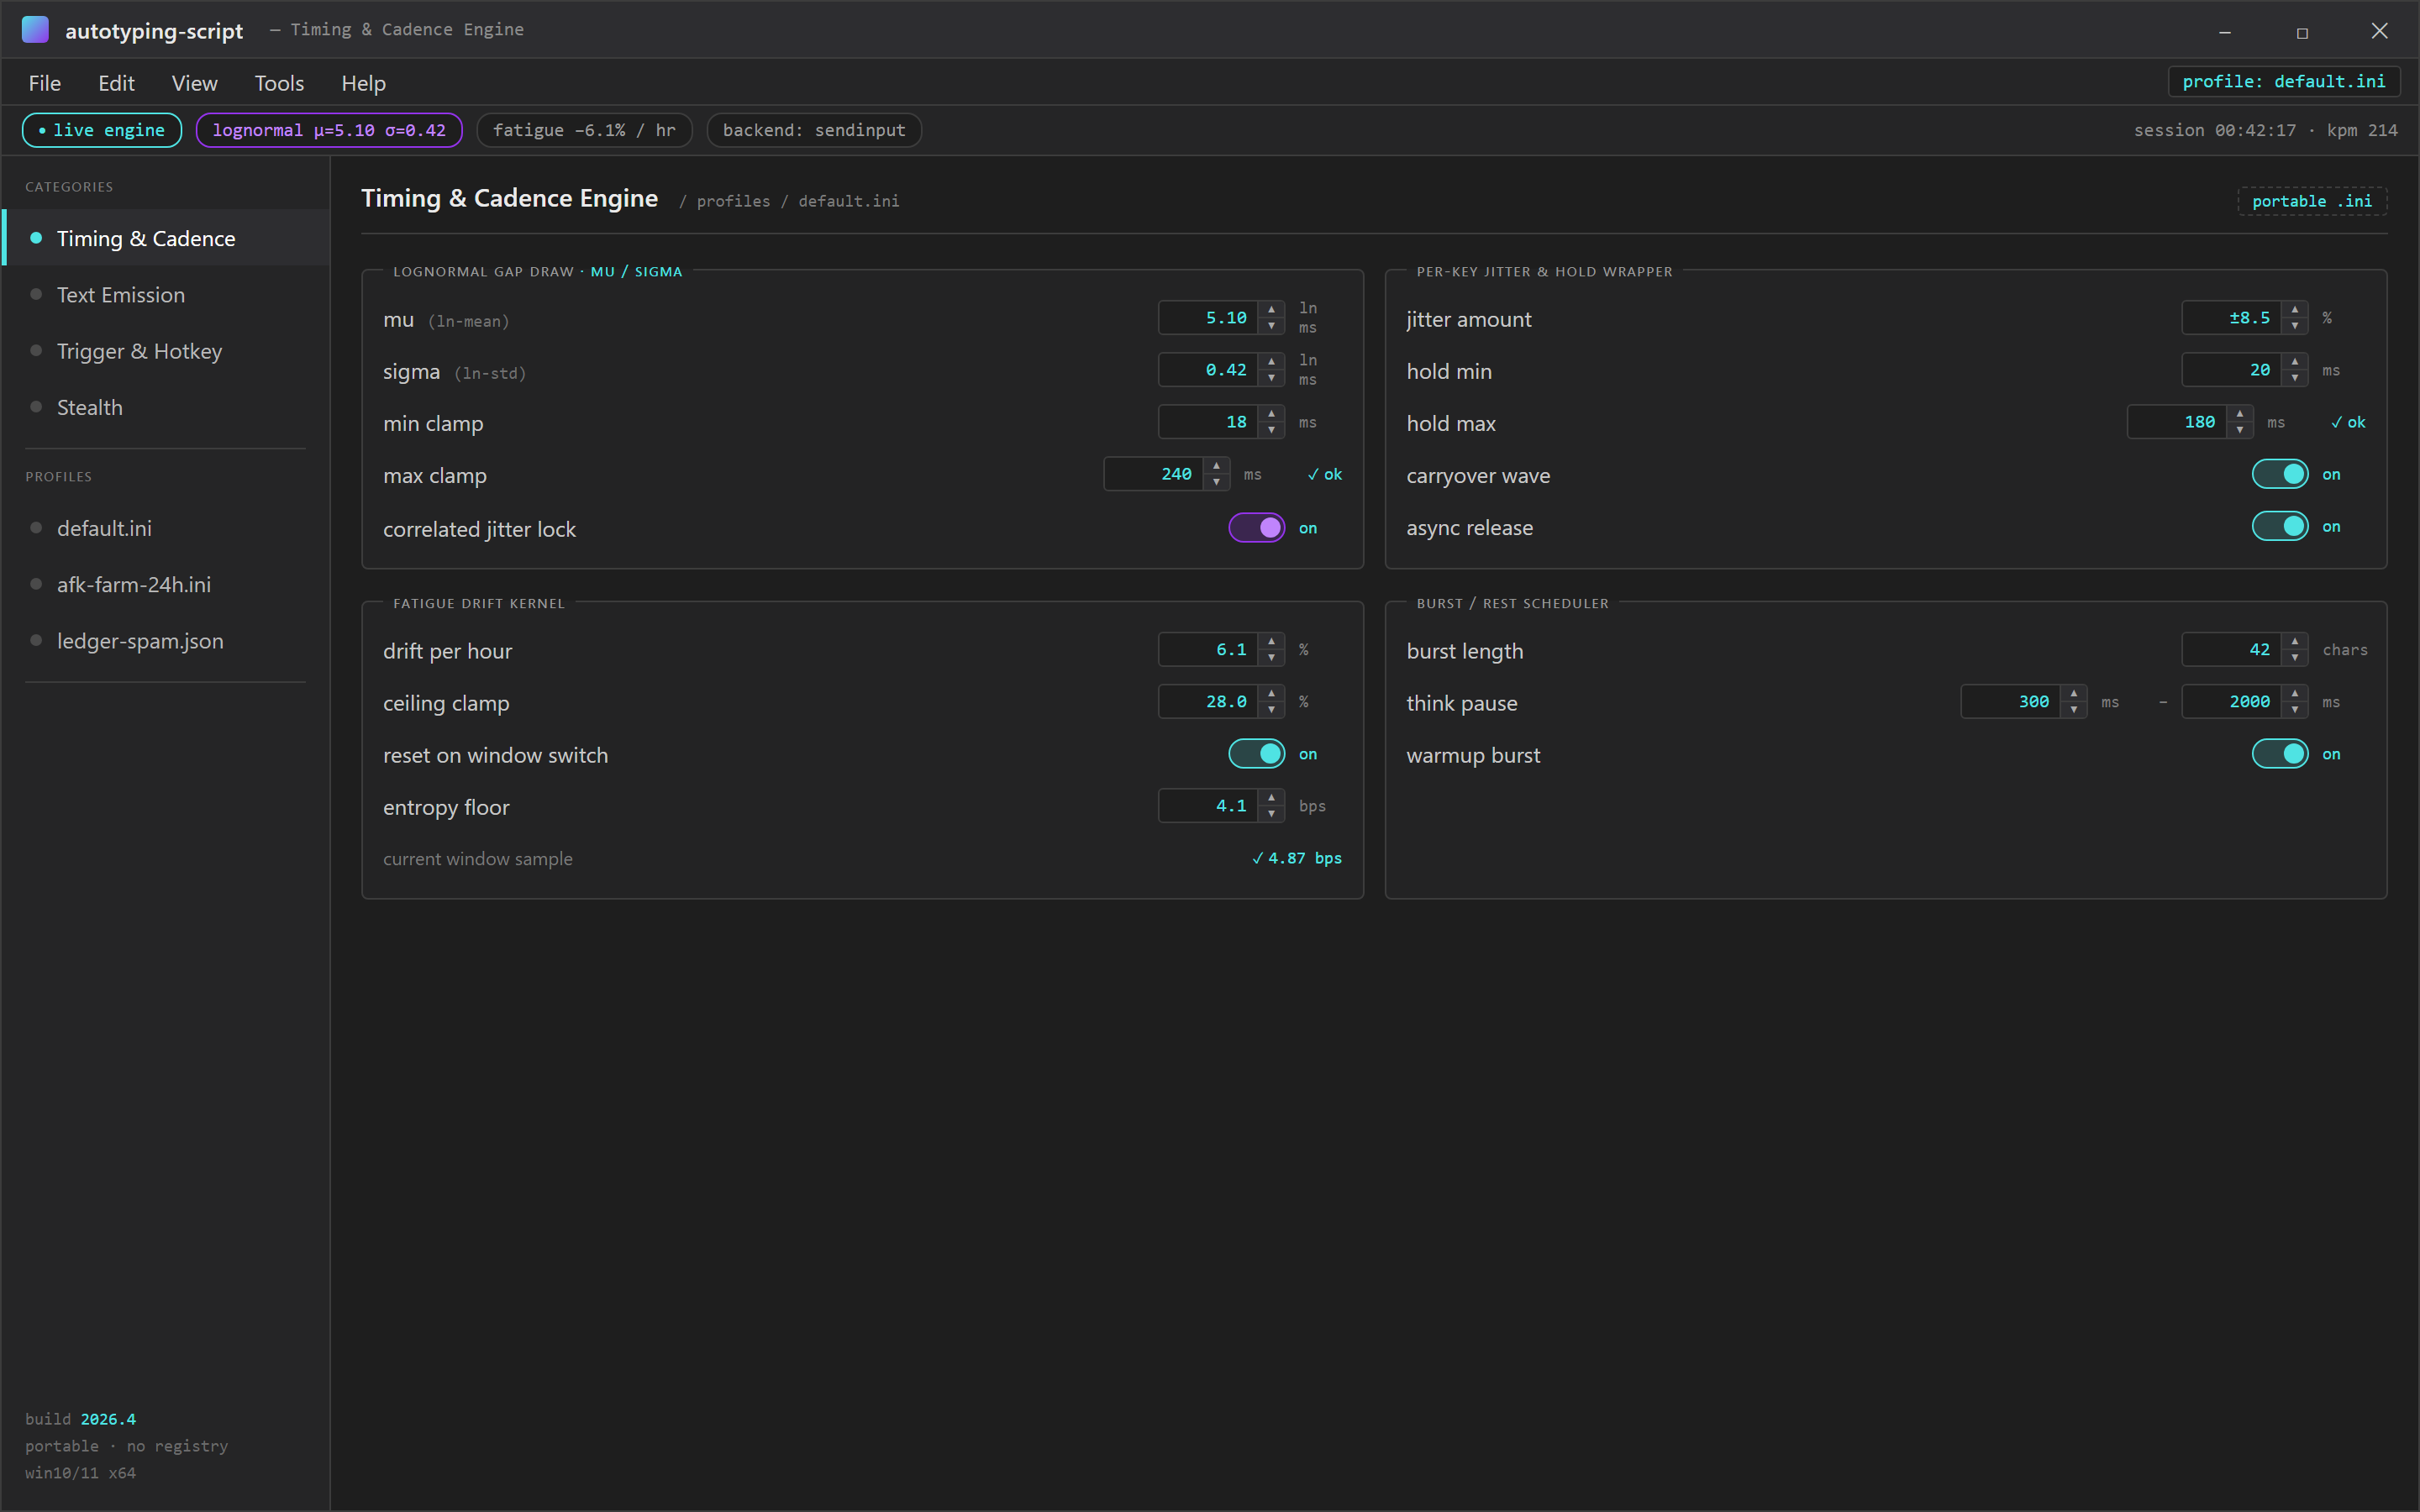The height and width of the screenshot is (1512, 2420).
Task: Click the max clamp 240 input field
Action: click(1153, 474)
